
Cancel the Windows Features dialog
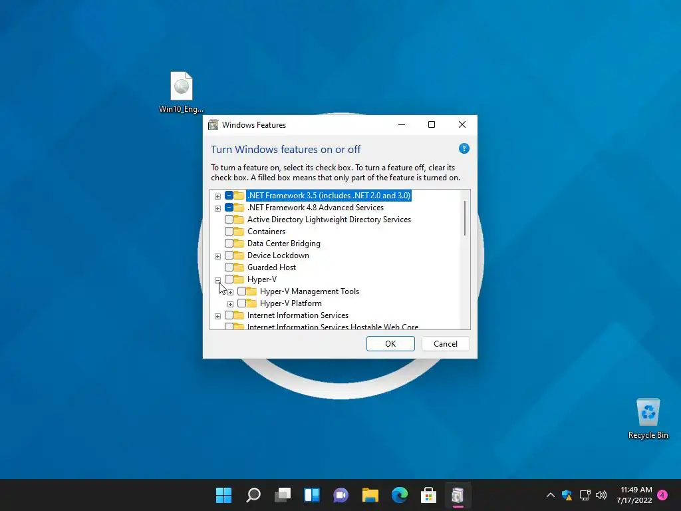click(x=446, y=344)
